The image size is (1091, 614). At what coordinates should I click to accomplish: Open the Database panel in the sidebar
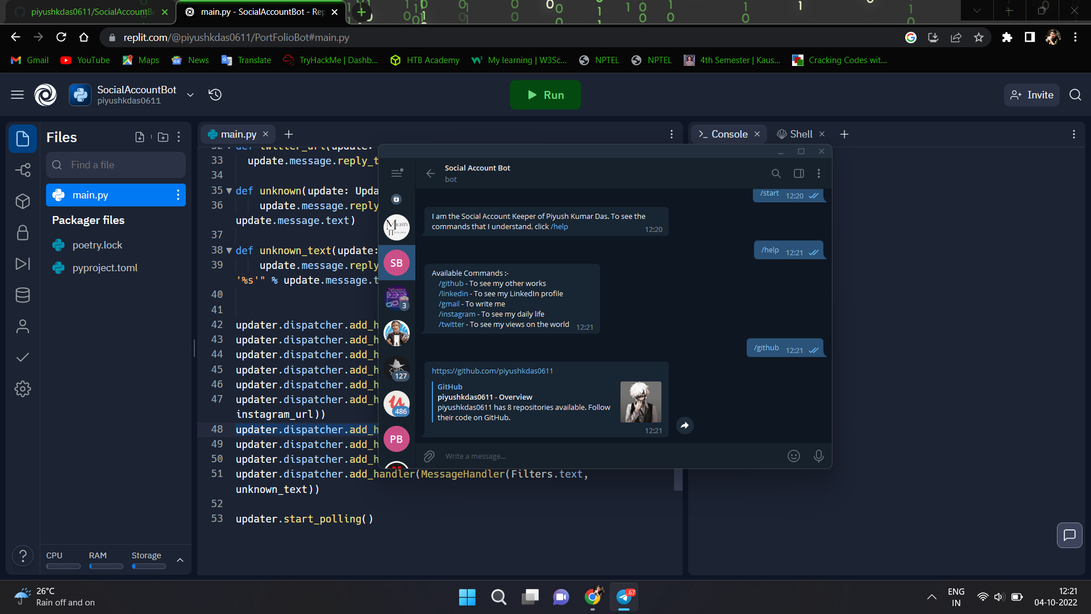click(23, 294)
